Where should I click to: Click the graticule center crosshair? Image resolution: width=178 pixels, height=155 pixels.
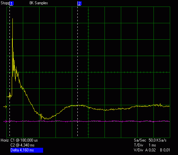(x=88, y=72)
